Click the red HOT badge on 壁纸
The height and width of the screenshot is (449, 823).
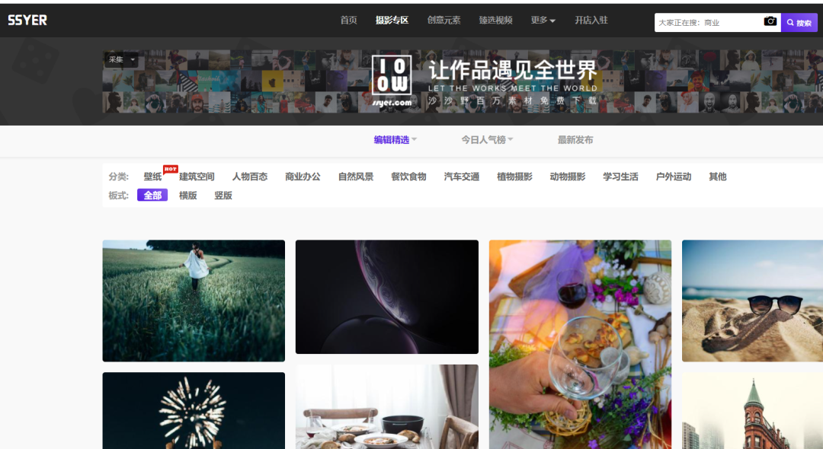pos(171,169)
